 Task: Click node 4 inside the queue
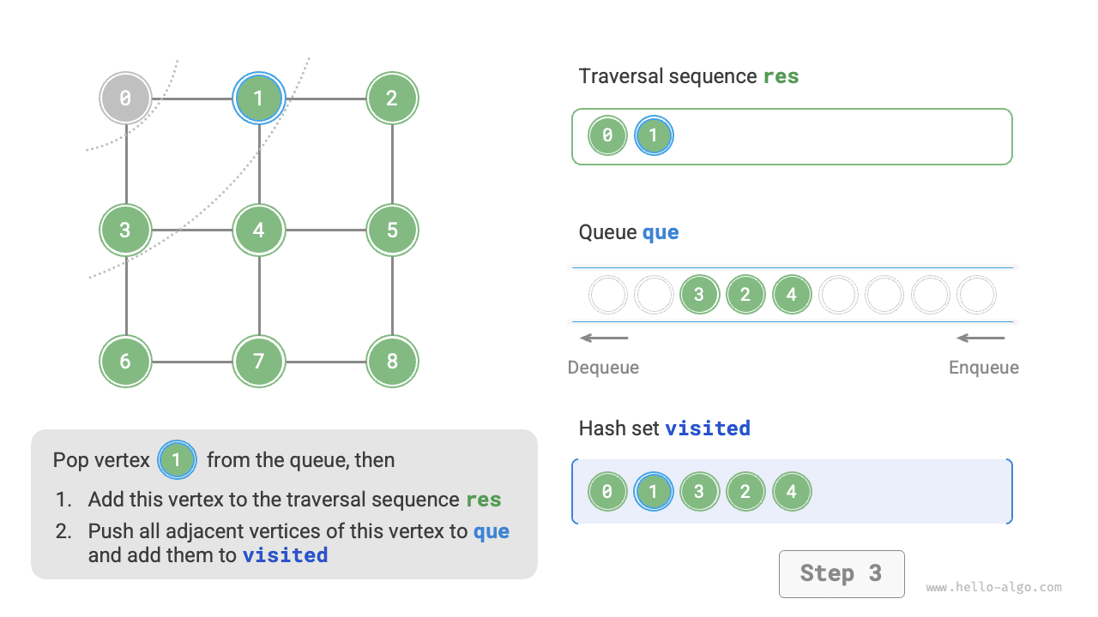tap(792, 295)
